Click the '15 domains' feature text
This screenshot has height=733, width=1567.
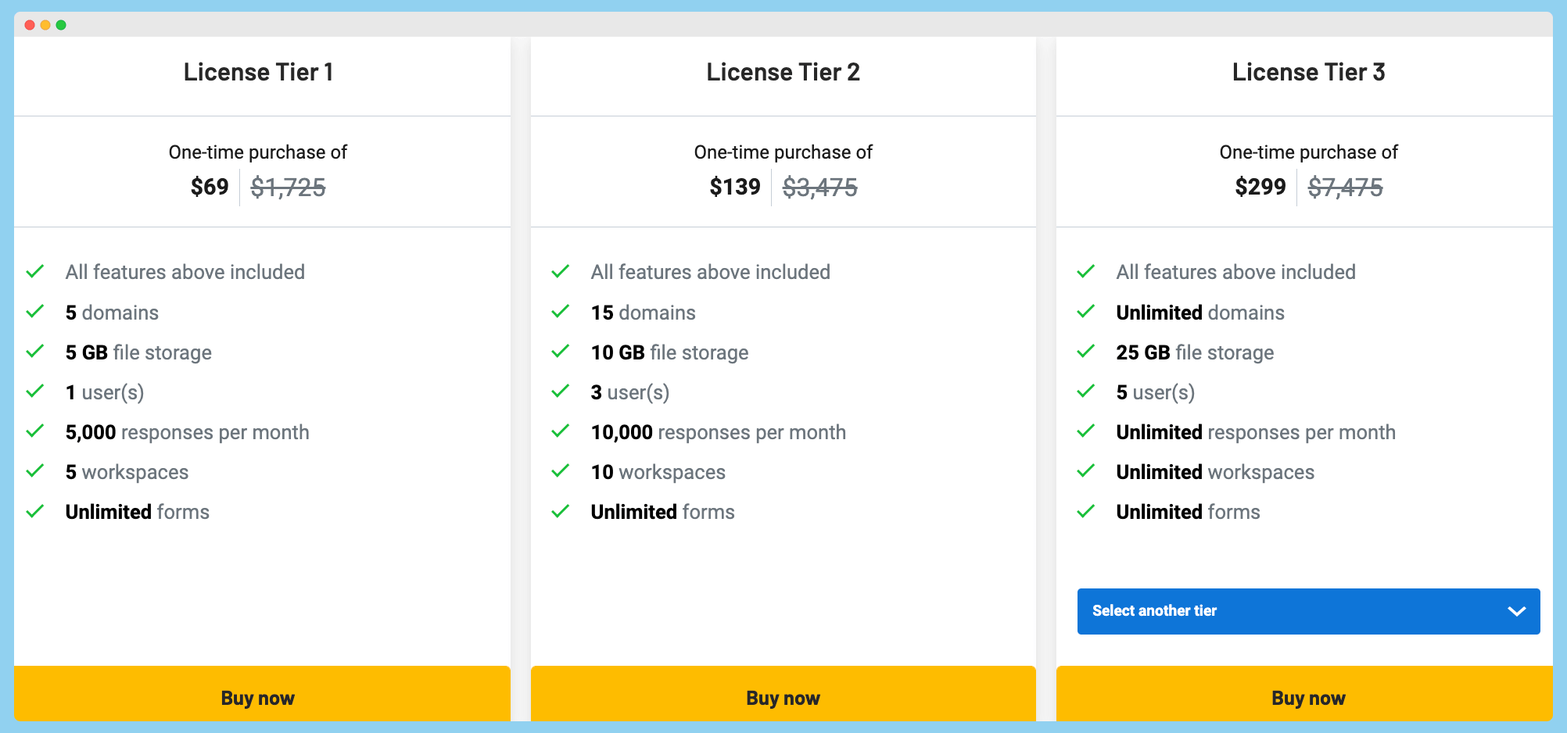(x=643, y=313)
